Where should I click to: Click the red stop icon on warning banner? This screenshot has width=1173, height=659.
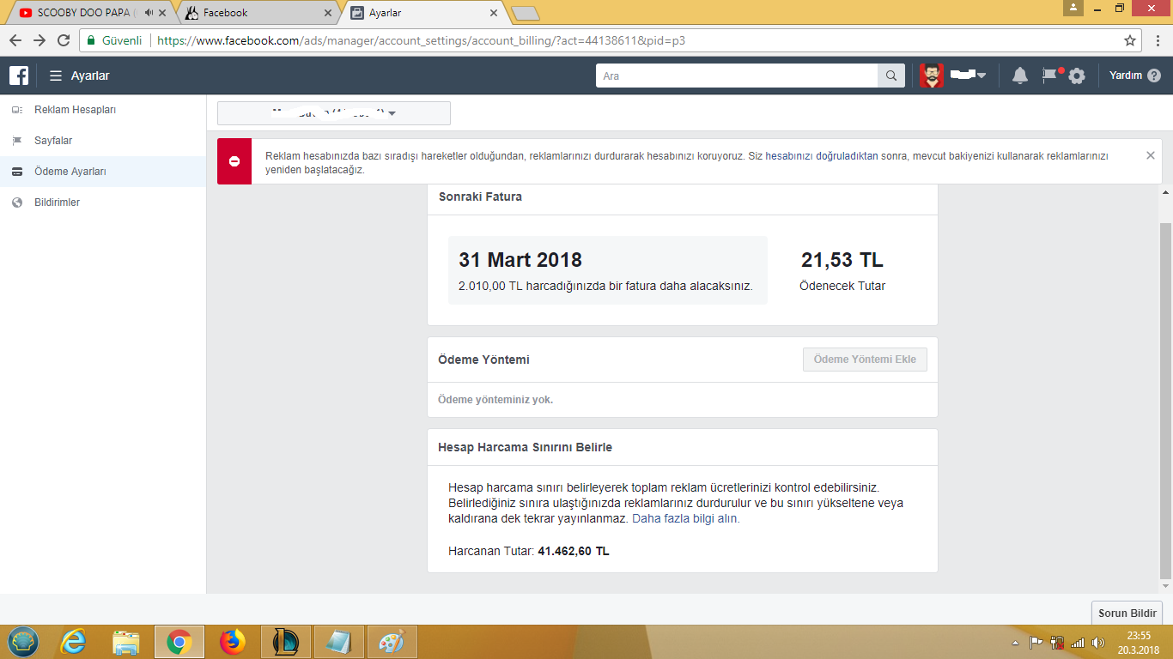tap(234, 161)
